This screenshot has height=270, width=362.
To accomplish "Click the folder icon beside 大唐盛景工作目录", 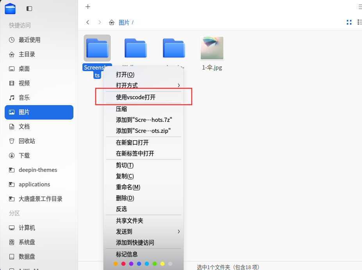I will 12,199.
